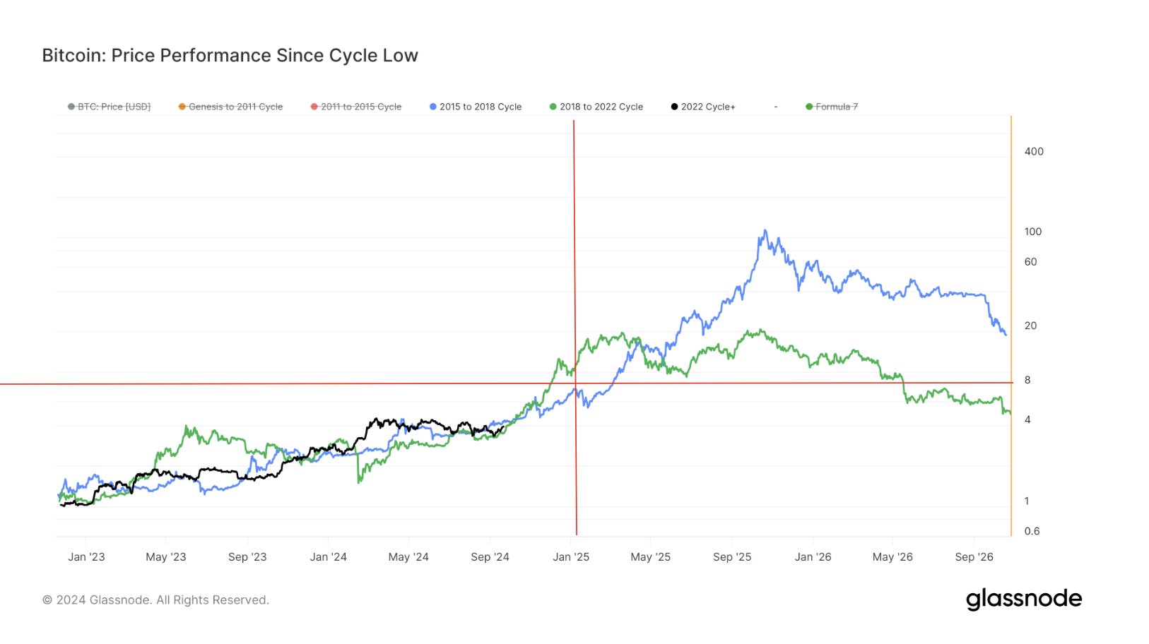The image size is (1149, 644).
Task: Click the May '26 date tick label
Action: (x=892, y=556)
